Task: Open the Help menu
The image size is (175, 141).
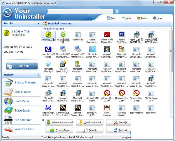Action: click(x=157, y=18)
